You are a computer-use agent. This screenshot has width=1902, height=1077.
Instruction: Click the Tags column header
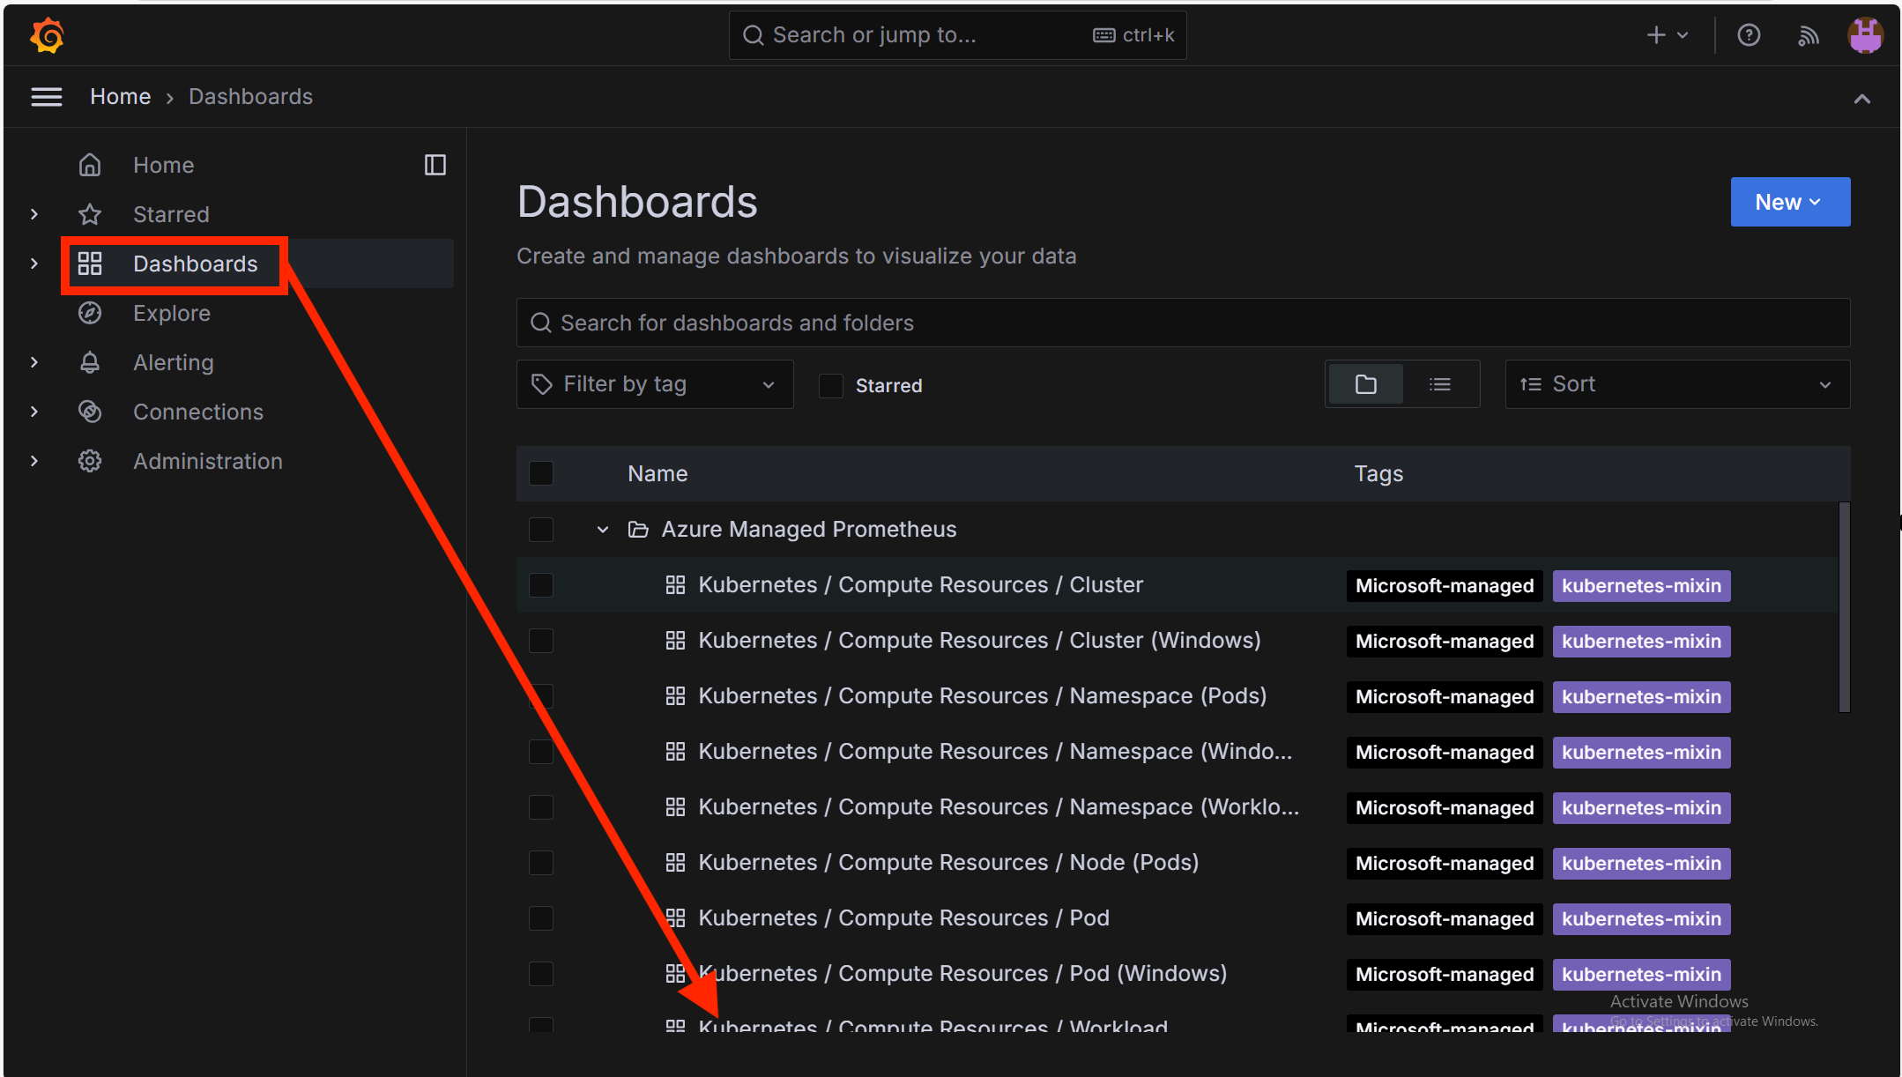click(x=1378, y=474)
